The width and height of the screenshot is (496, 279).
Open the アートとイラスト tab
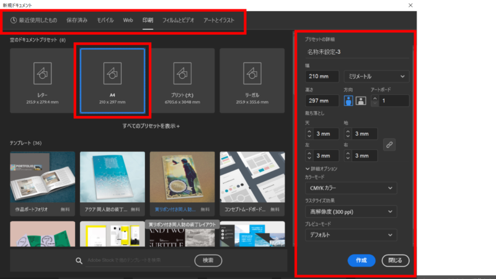coord(219,20)
